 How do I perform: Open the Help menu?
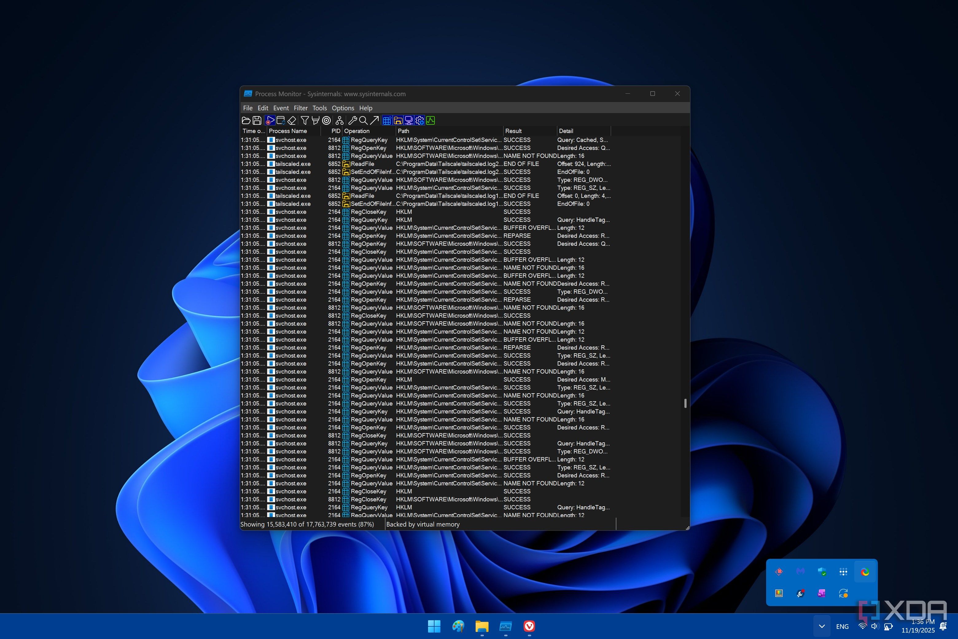click(x=365, y=108)
